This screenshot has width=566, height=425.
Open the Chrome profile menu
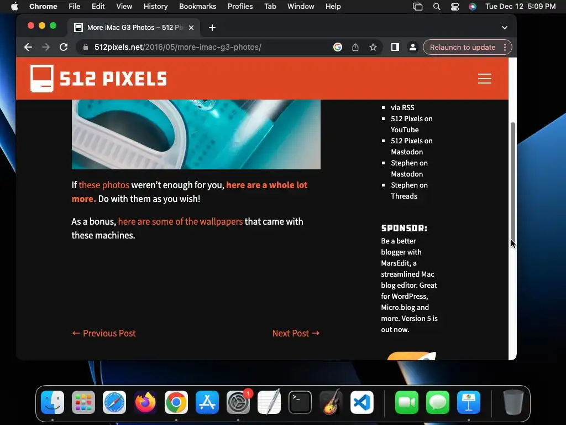412,48
